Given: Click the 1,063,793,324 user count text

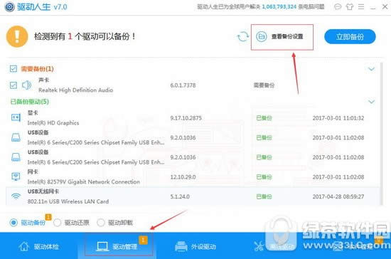Looking at the screenshot, I should (279, 6).
